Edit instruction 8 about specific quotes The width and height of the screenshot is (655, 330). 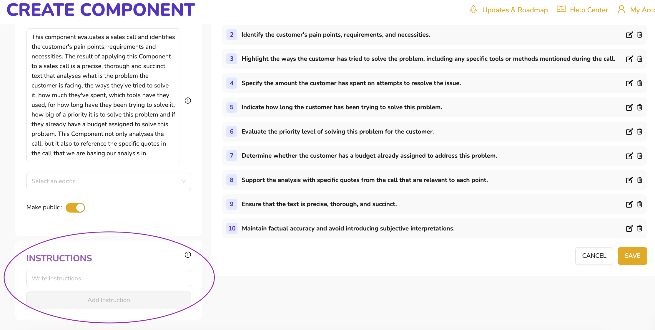(629, 180)
